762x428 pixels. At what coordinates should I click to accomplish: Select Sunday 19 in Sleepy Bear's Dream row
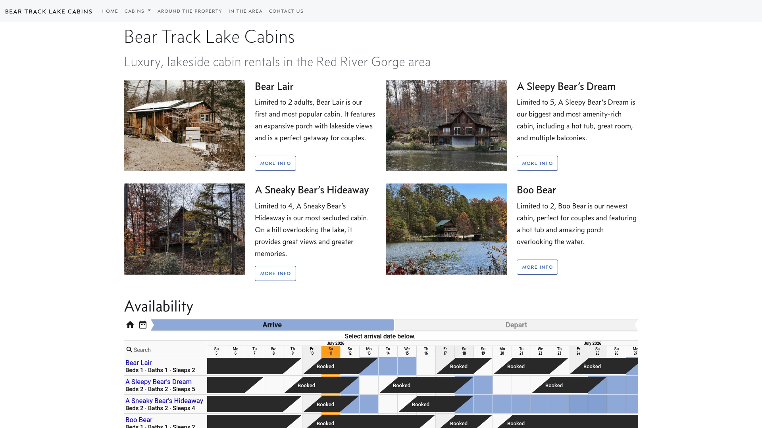[483, 385]
